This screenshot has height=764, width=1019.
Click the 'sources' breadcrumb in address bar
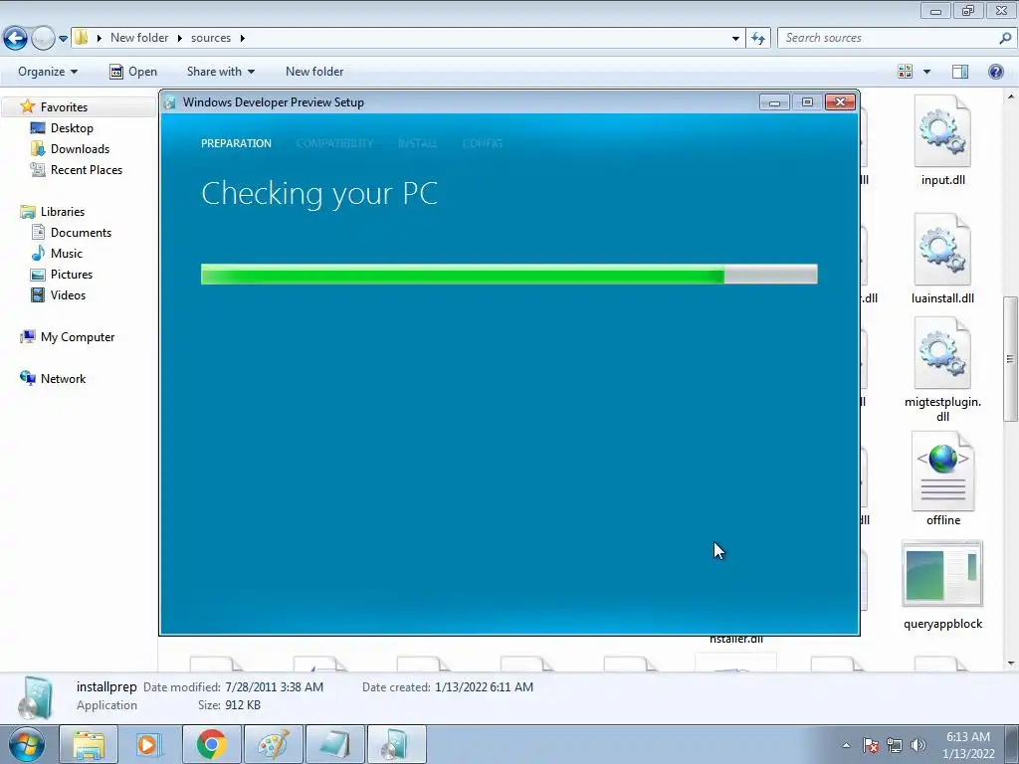(211, 38)
